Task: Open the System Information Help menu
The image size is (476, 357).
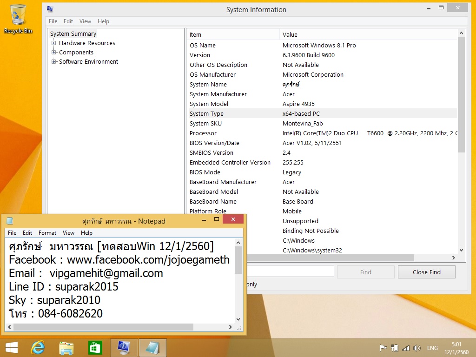Action: (103, 21)
